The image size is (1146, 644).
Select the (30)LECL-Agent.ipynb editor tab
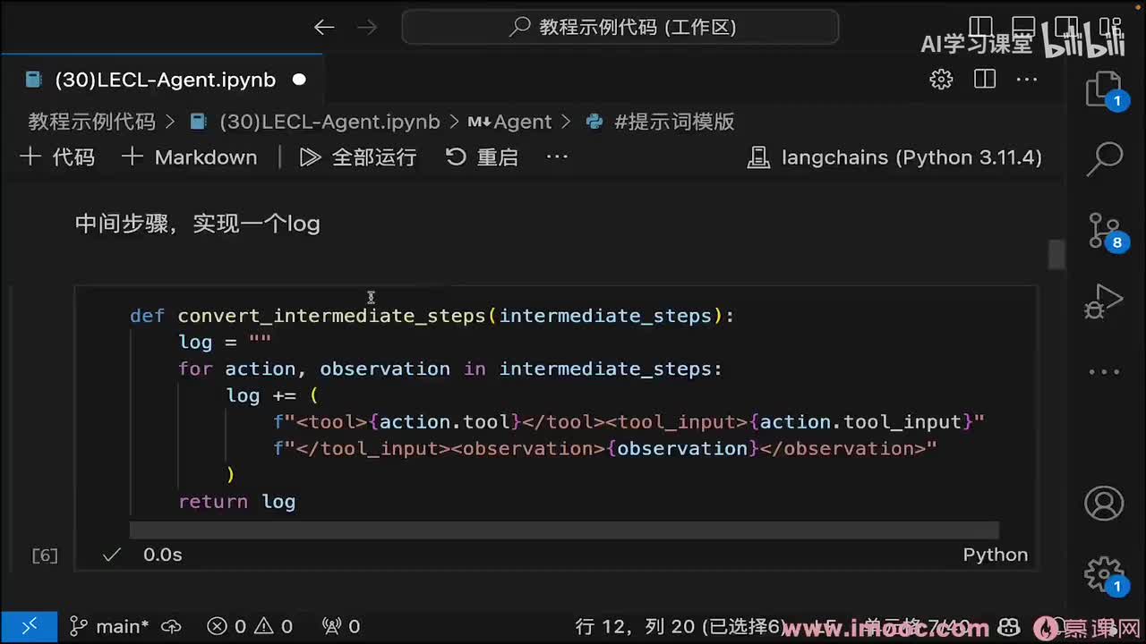click(x=166, y=80)
